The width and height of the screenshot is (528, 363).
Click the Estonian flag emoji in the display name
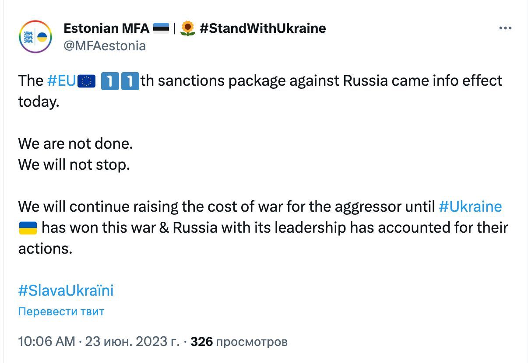click(162, 27)
